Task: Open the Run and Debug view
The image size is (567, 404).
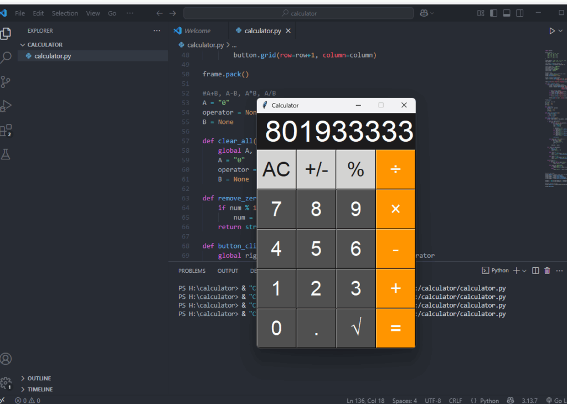Action: pos(6,106)
